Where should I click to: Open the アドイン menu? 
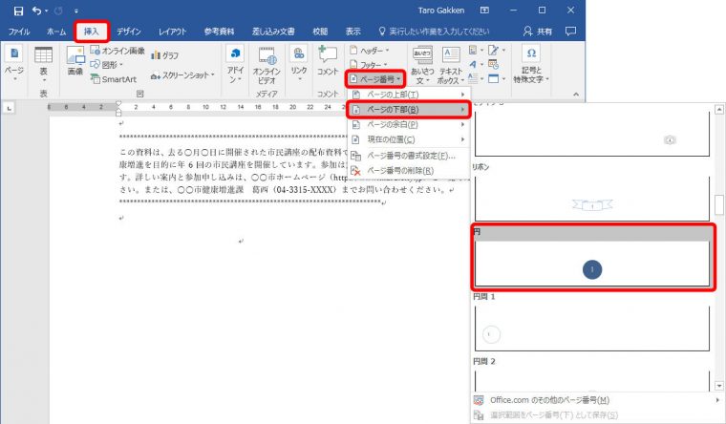[235, 64]
